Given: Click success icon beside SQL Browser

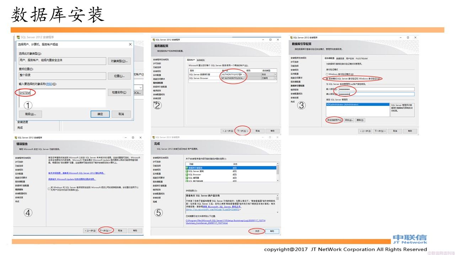Looking at the screenshot, I should 187,175.
